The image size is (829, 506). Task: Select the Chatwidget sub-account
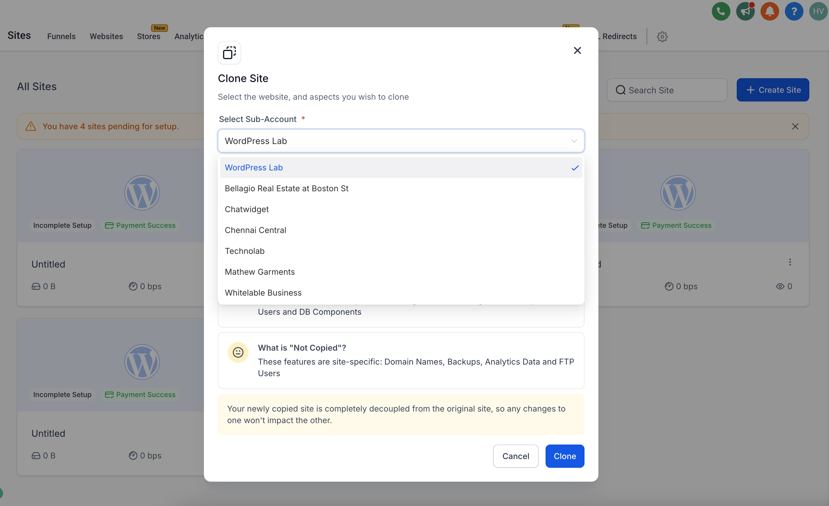click(401, 209)
